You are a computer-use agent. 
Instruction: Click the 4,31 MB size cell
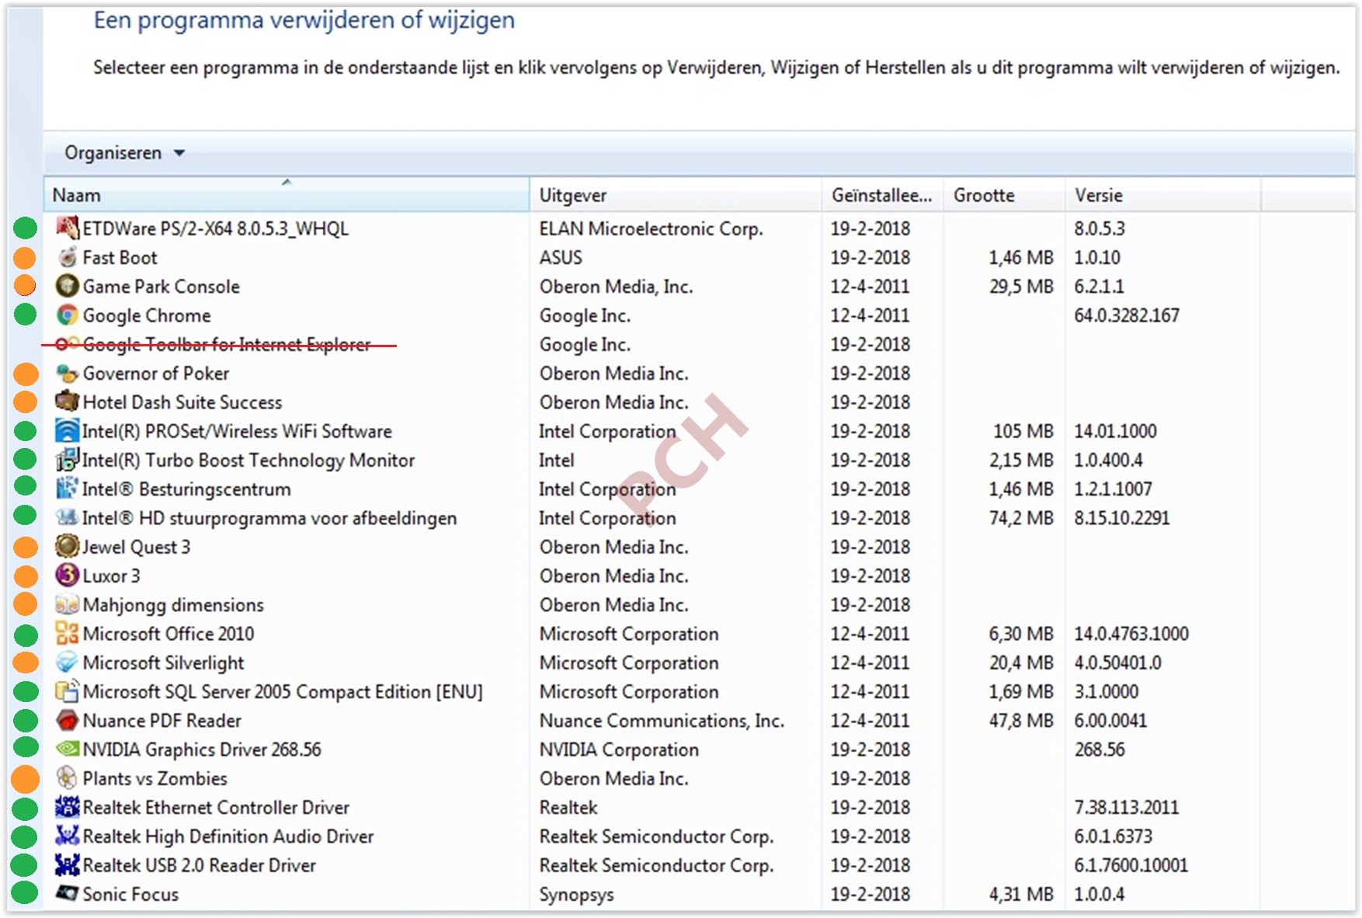(1020, 895)
